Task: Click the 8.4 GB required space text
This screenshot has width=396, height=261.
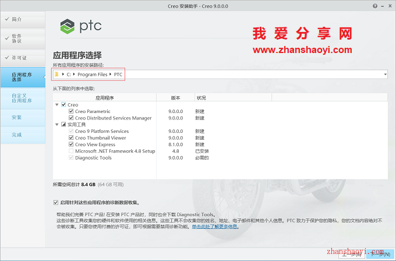Action: [x=88, y=185]
